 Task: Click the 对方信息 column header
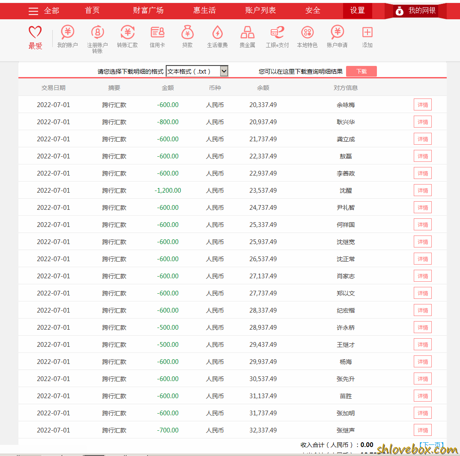coord(346,88)
